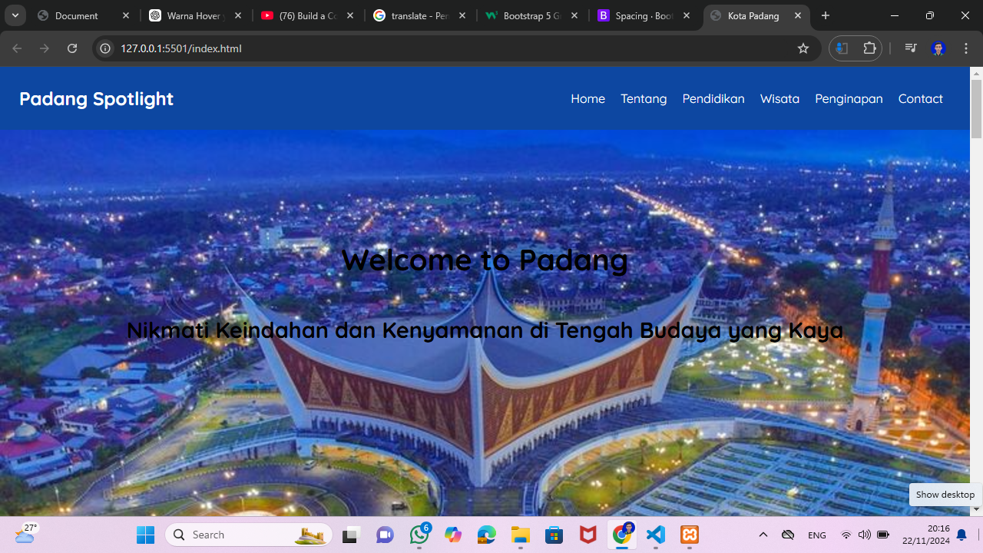This screenshot has height=553, width=983.
Task: Reload the current page
Action: click(x=72, y=48)
